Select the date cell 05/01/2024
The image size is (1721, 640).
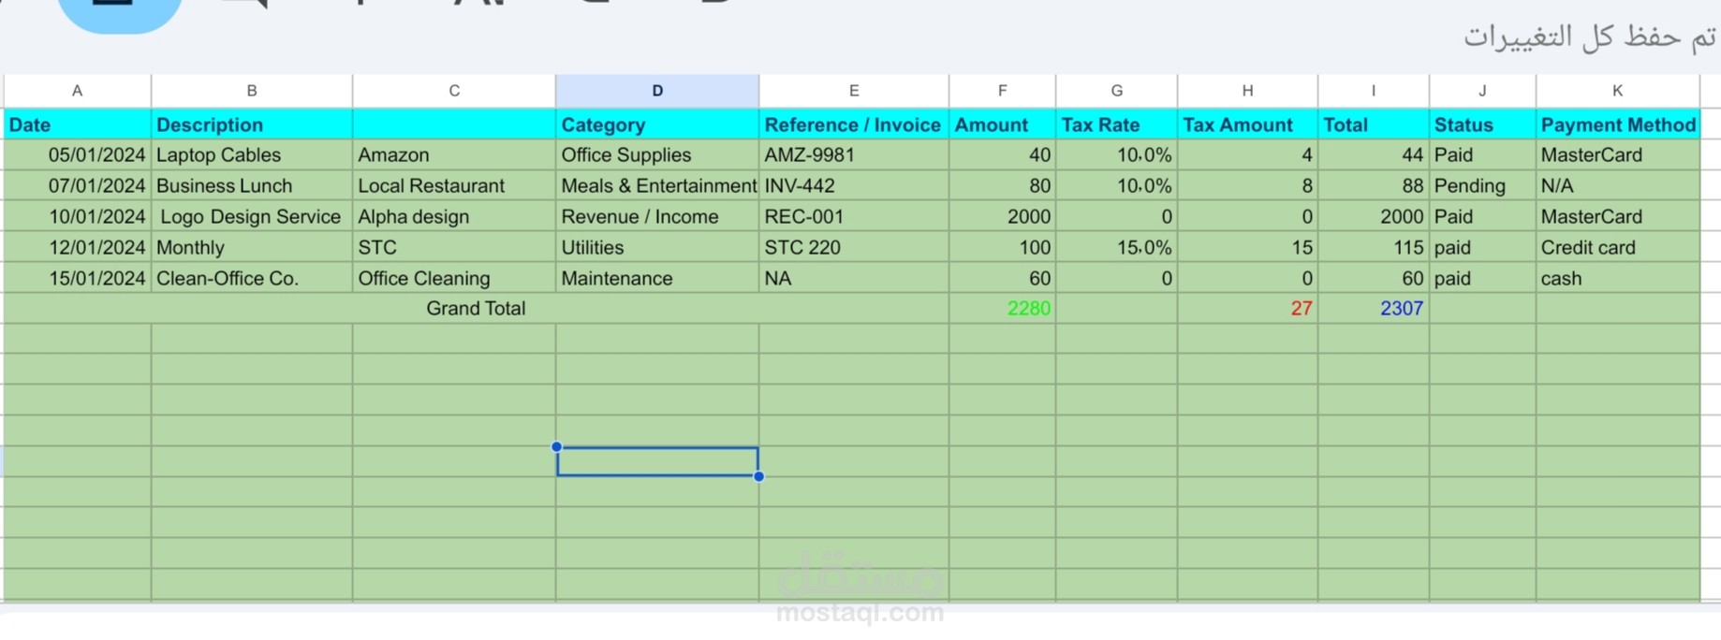click(x=78, y=155)
